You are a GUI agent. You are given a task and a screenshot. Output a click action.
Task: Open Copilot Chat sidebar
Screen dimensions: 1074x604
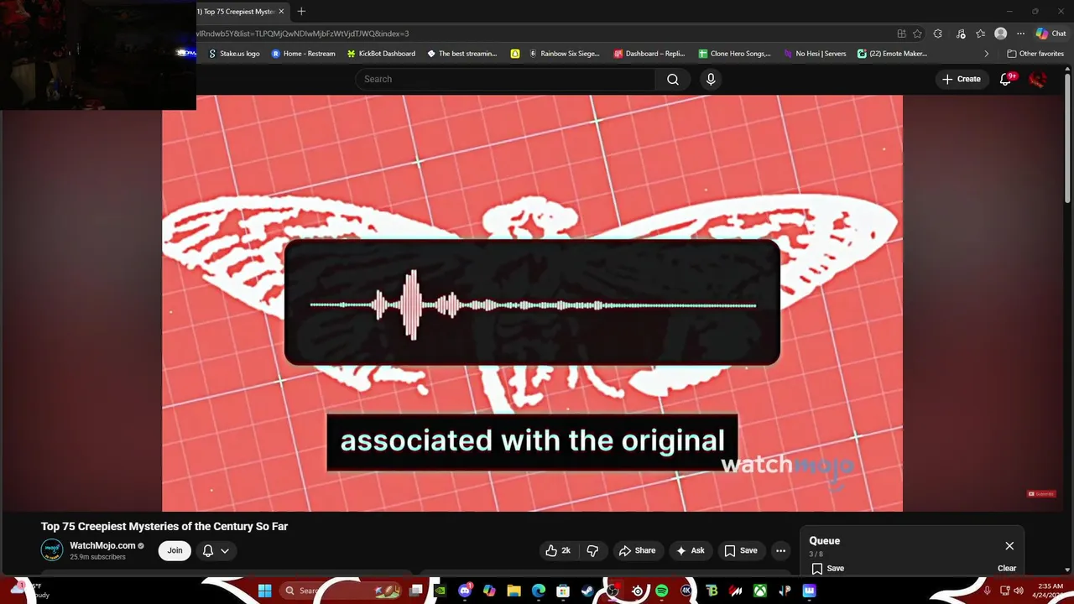[x=1051, y=34]
